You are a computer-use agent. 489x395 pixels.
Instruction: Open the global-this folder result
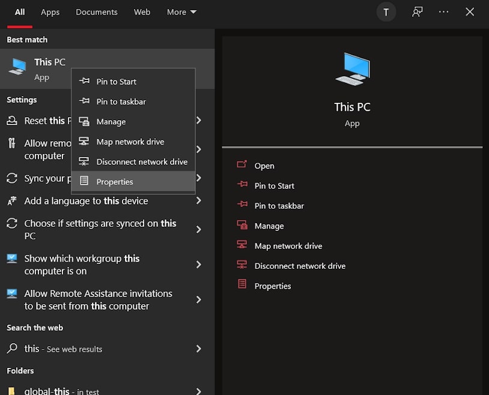60,391
